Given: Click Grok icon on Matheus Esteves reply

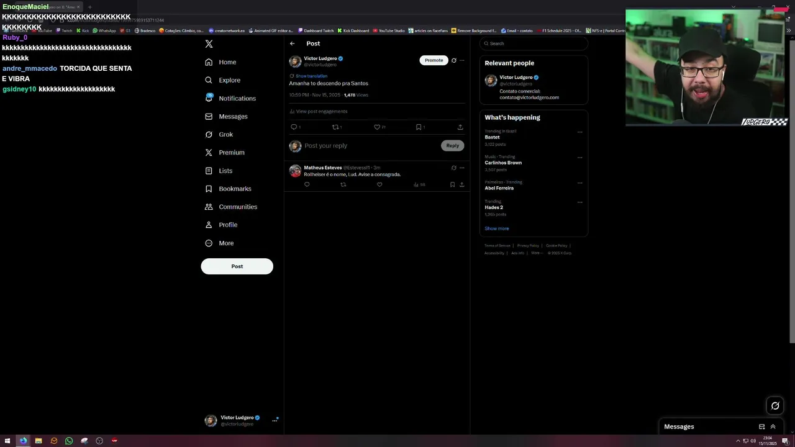Looking at the screenshot, I should click(453, 168).
